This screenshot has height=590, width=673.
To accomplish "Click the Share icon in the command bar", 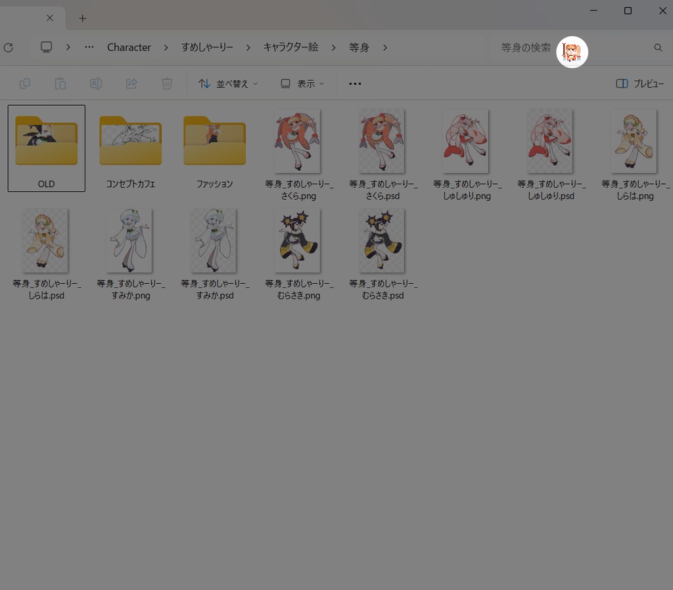I will click(x=131, y=83).
